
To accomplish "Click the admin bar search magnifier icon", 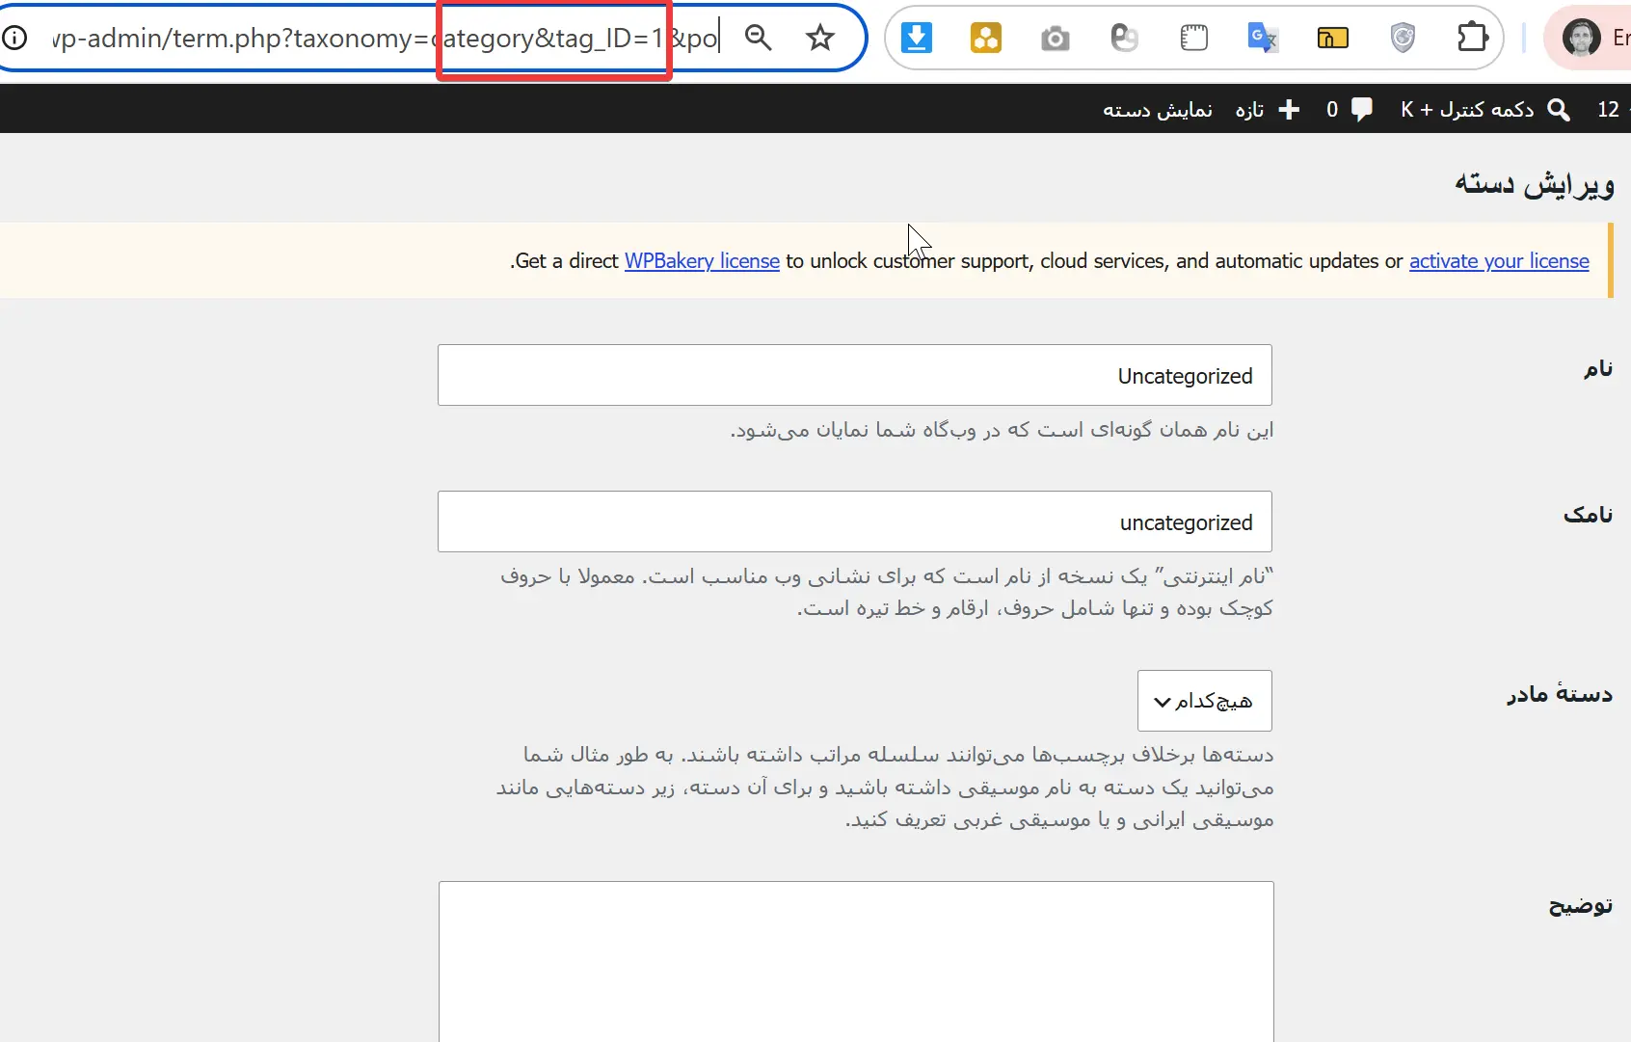I will 1559,110.
